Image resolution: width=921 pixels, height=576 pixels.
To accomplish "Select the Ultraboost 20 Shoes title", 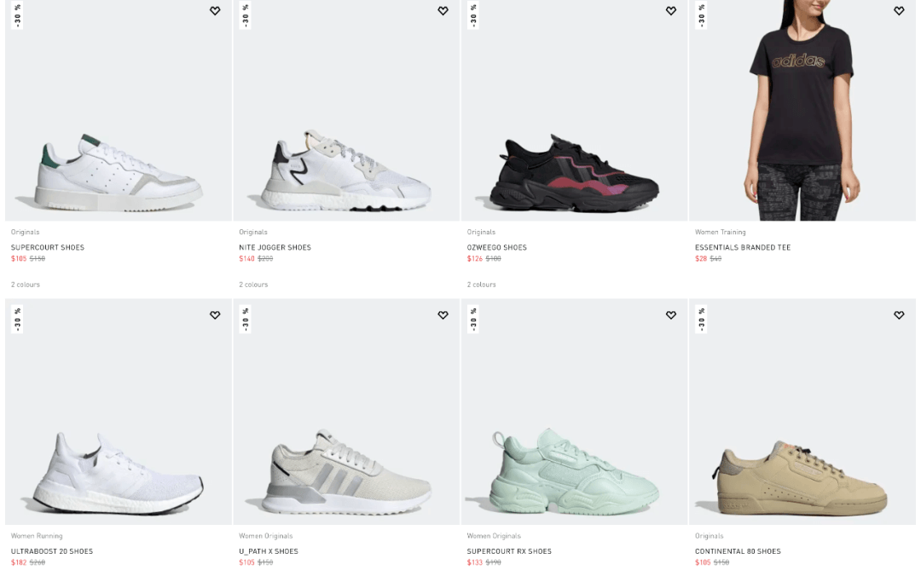I will 52,550.
